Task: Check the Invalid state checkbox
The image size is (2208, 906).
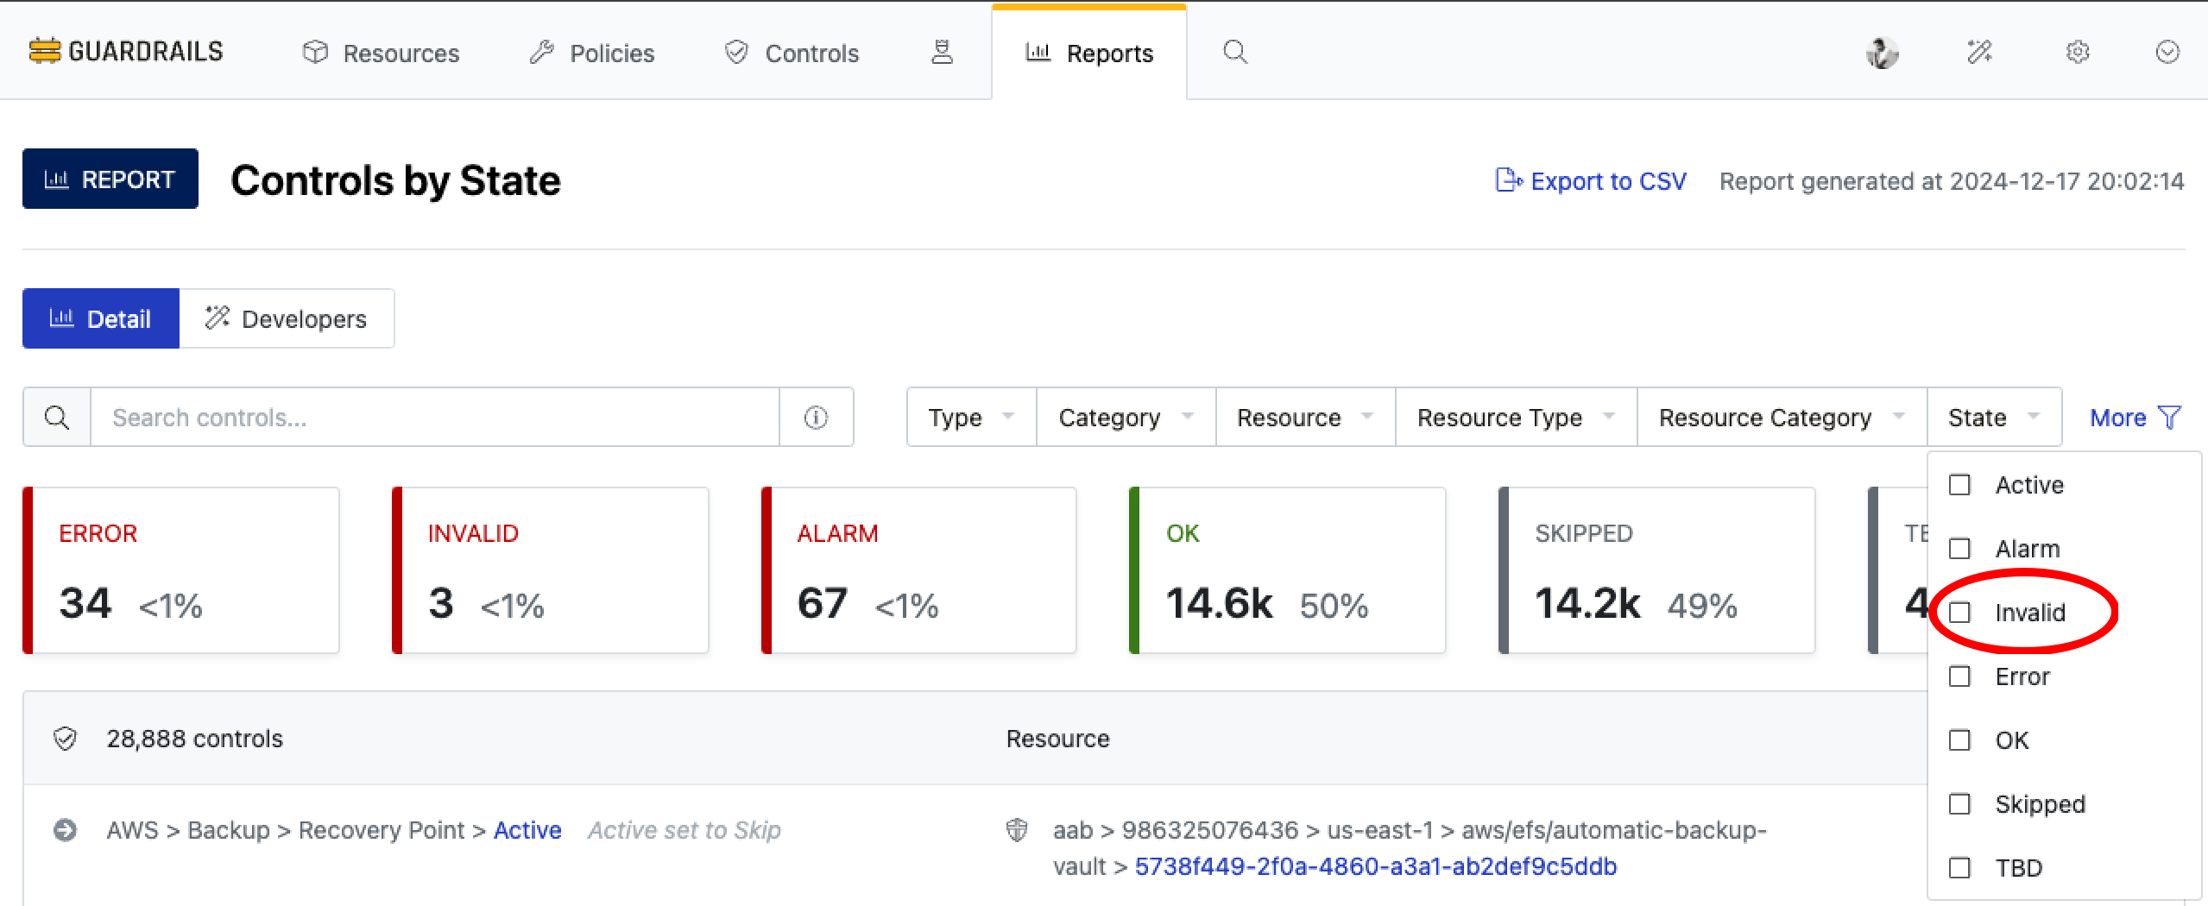Action: tap(1960, 613)
